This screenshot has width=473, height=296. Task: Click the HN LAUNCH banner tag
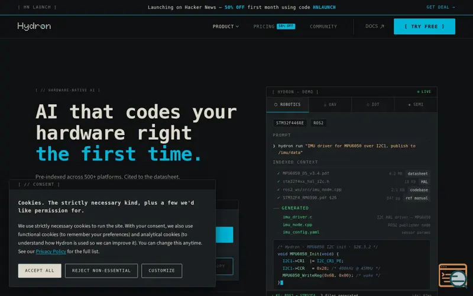(37, 7)
